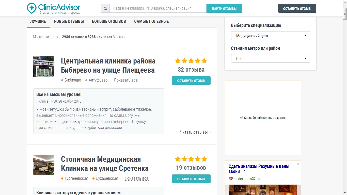Click the Тургеневская metro tag
Viewport: 347px width, 195px height.
(75, 178)
